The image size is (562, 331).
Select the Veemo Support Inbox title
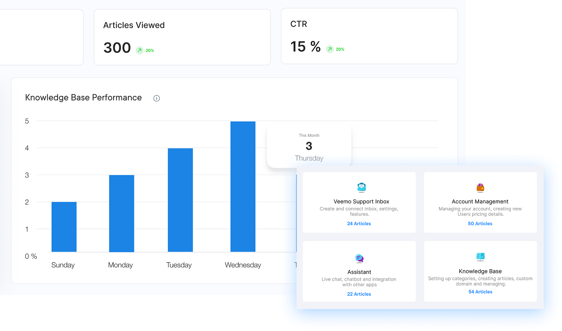(361, 201)
